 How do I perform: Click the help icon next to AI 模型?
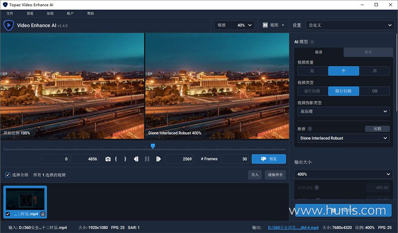coord(312,42)
